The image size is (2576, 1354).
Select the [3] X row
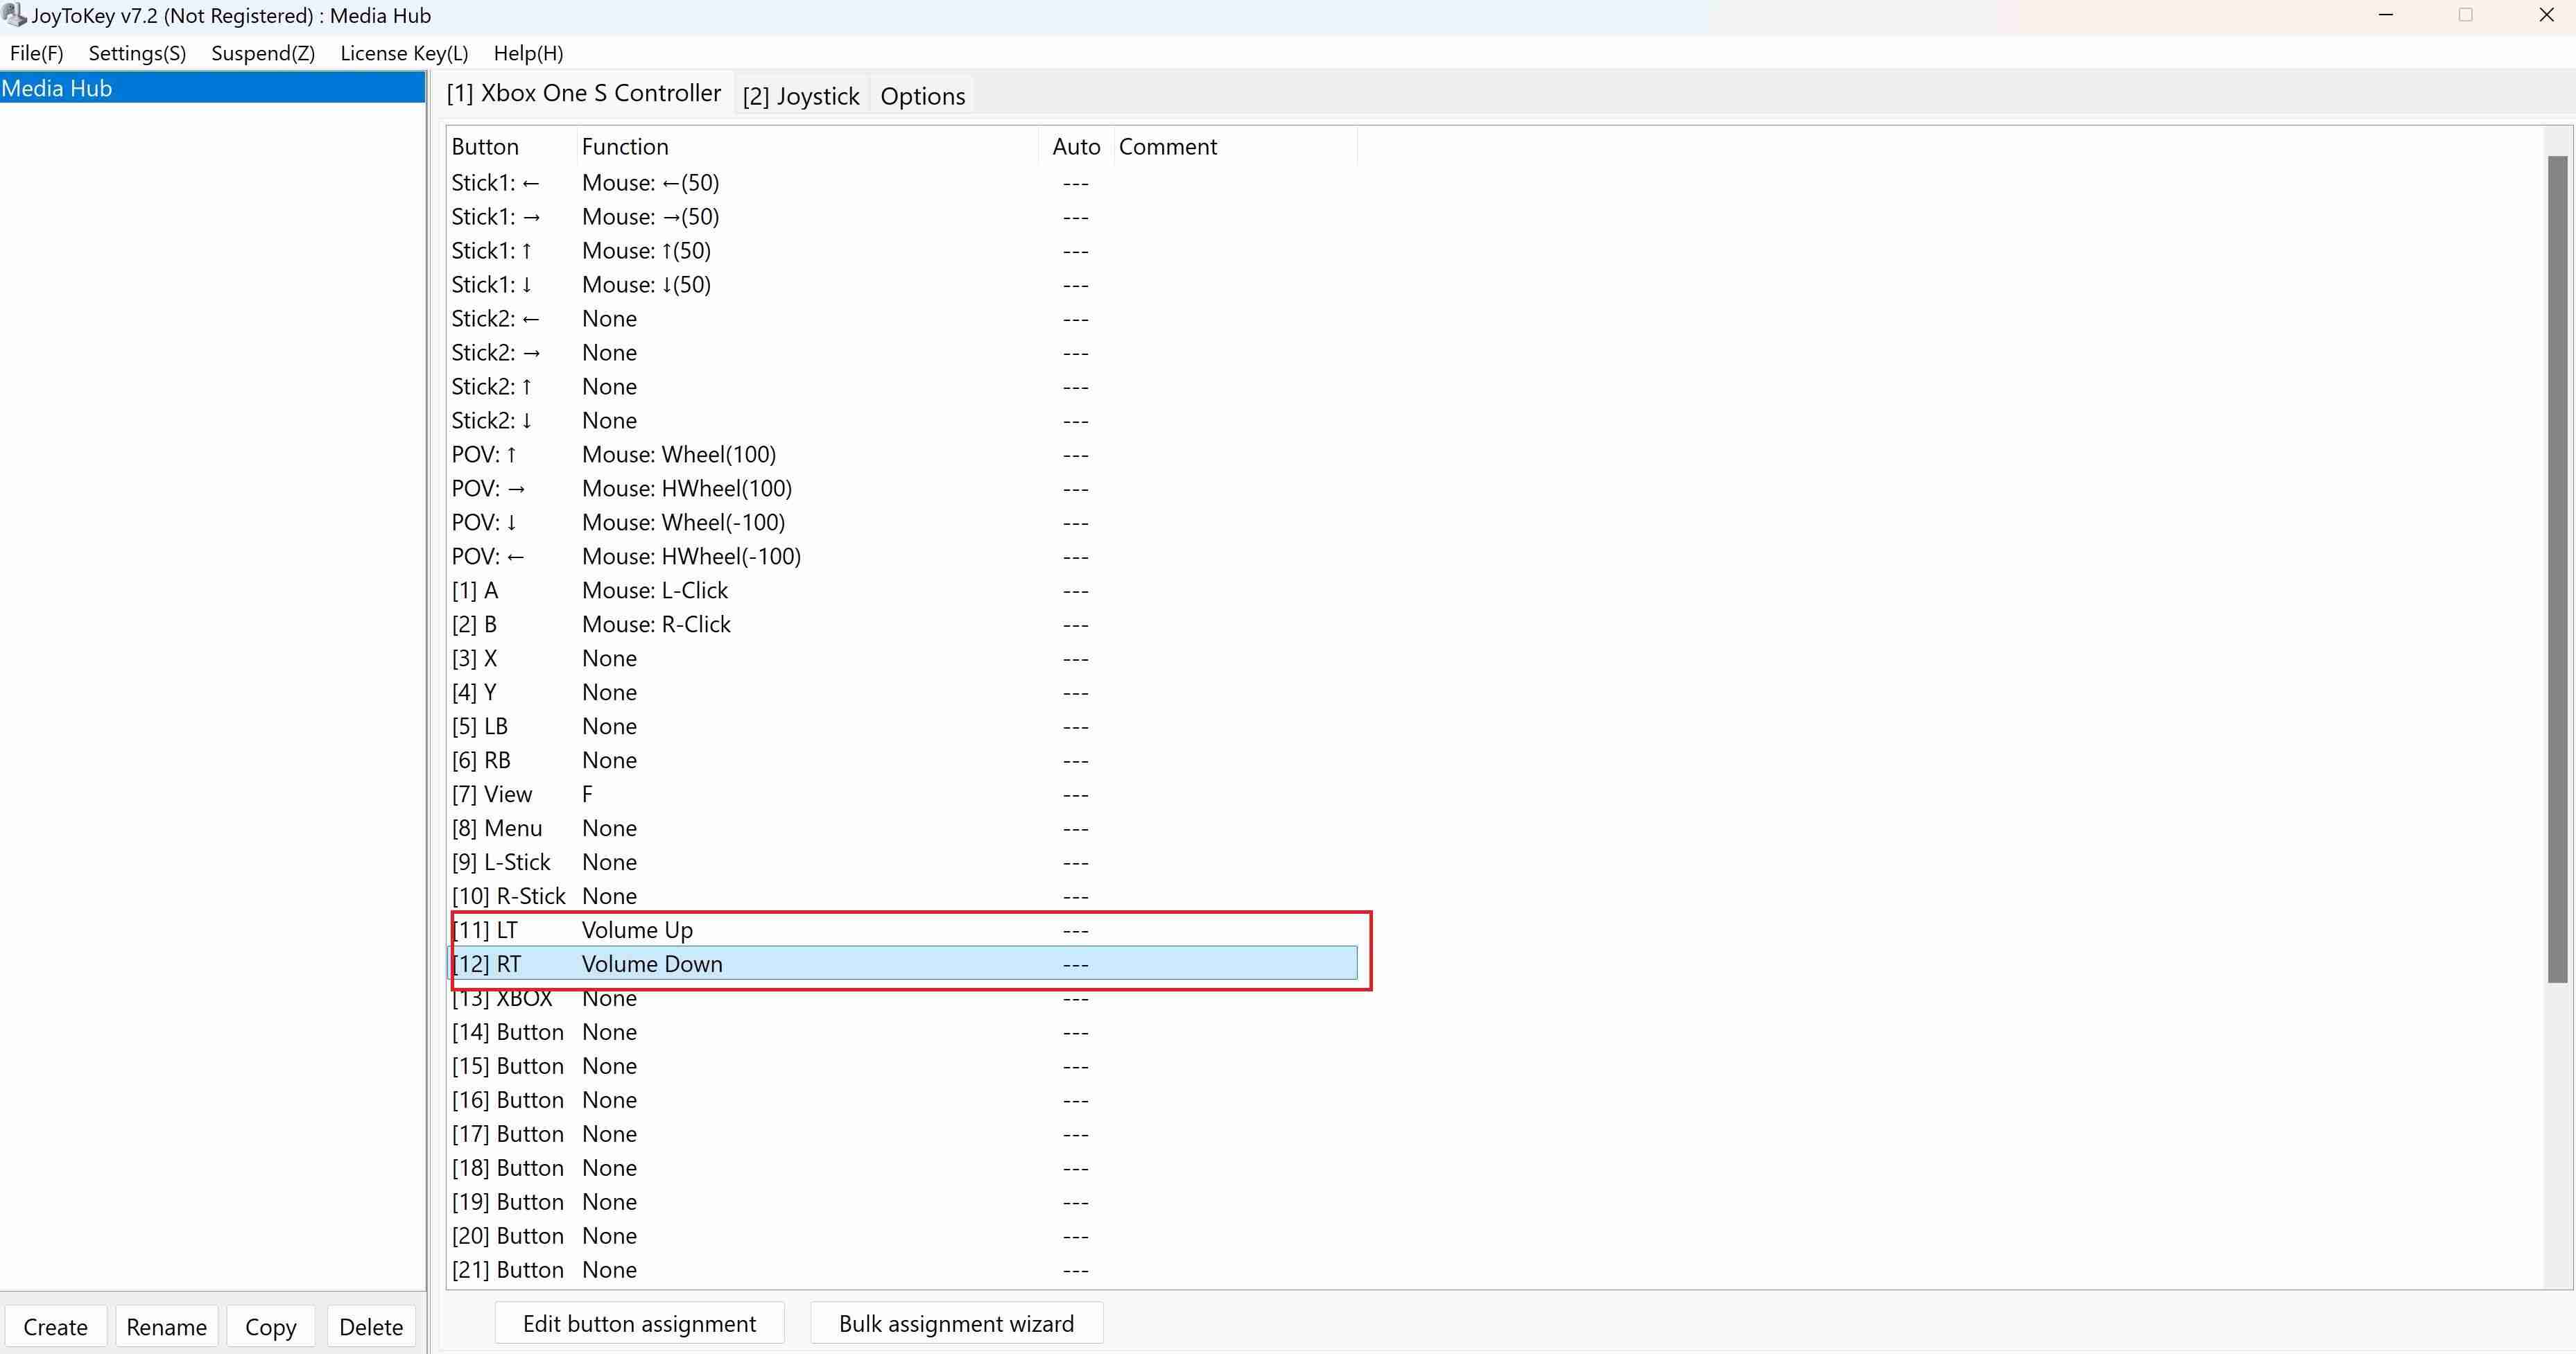click(903, 659)
